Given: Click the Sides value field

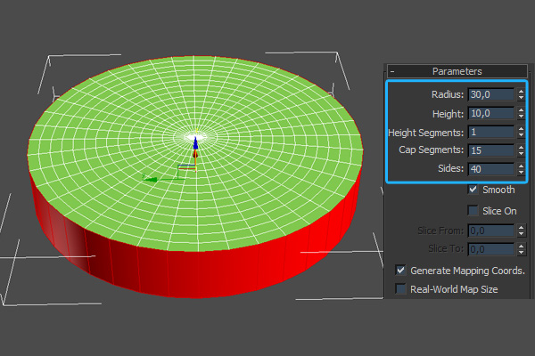Looking at the screenshot, I should click(490, 169).
